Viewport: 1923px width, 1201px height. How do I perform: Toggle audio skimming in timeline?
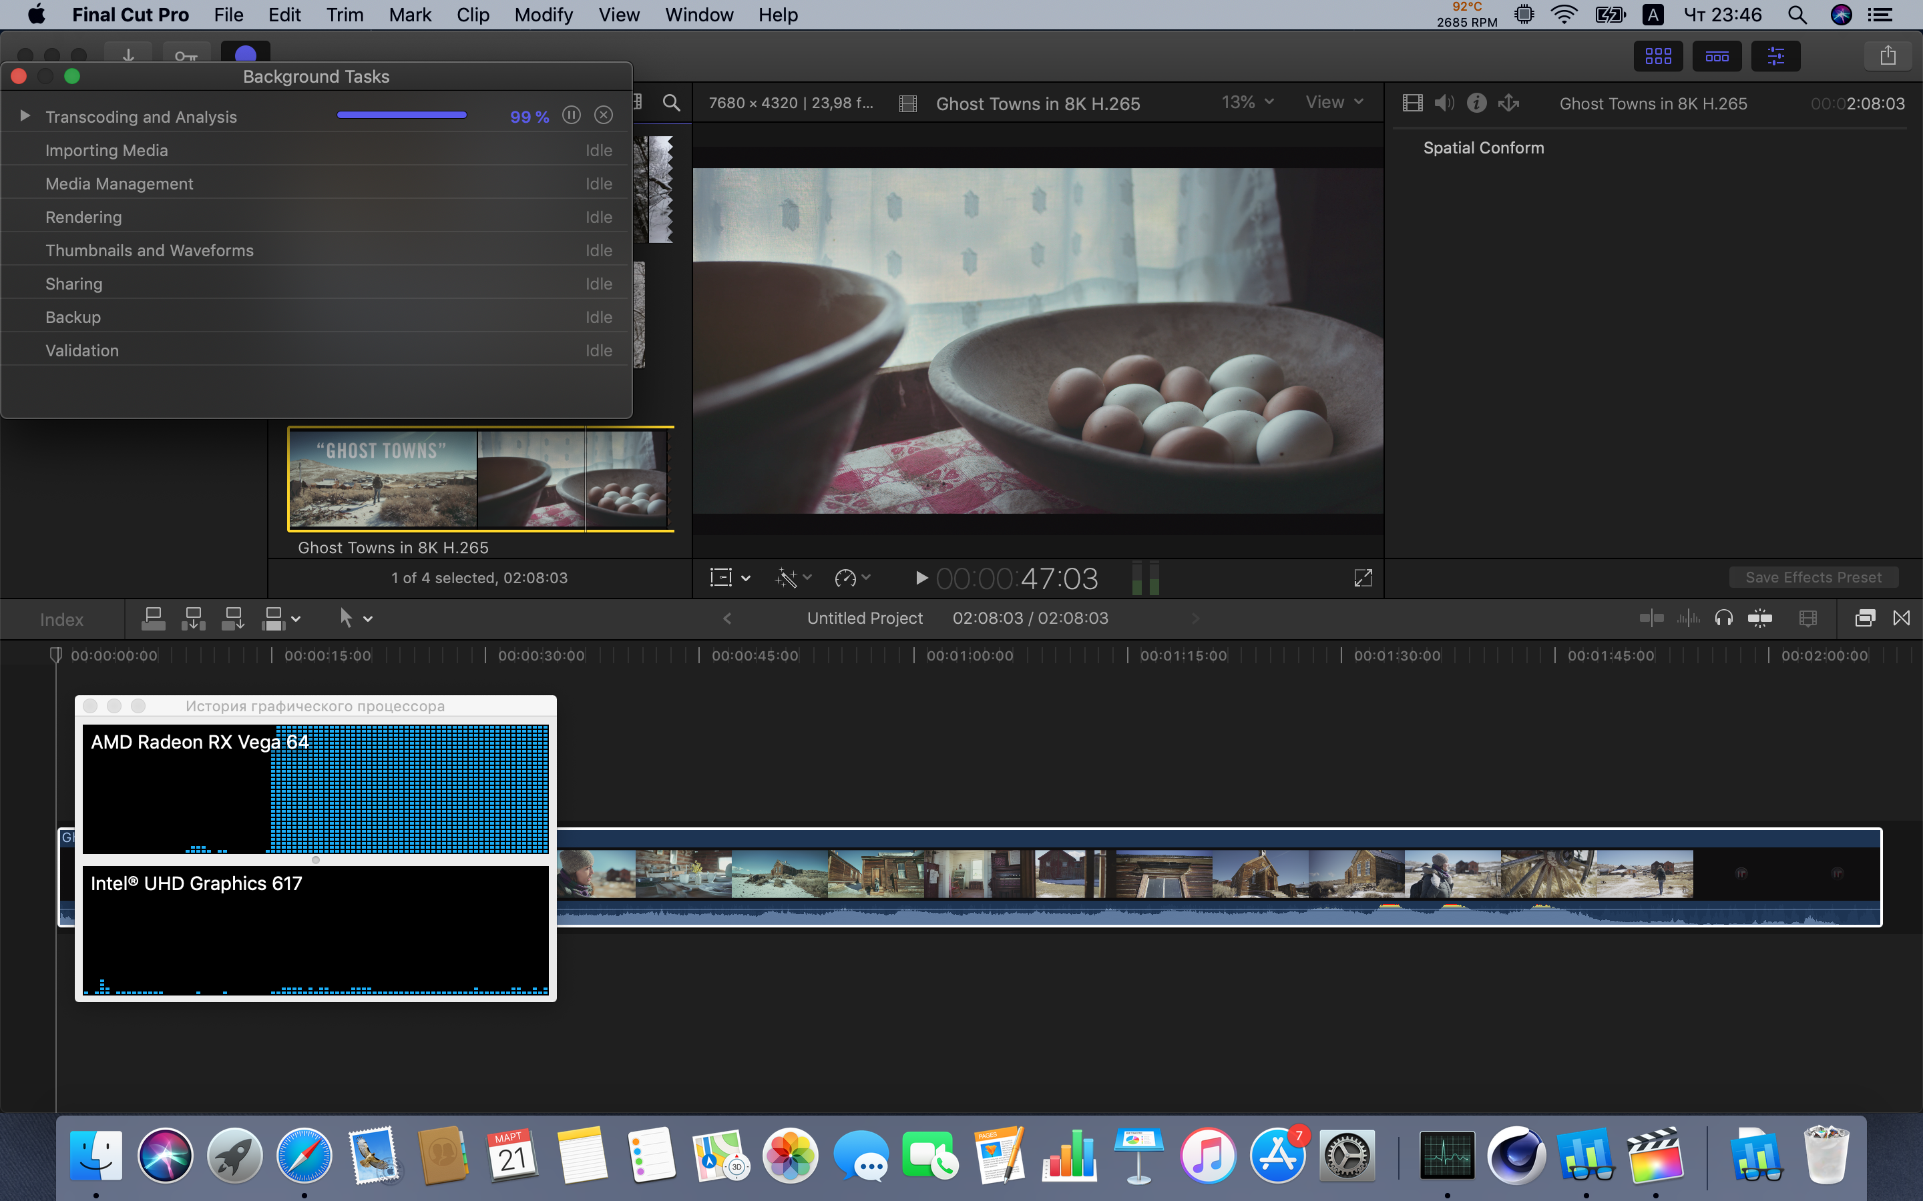click(1689, 618)
